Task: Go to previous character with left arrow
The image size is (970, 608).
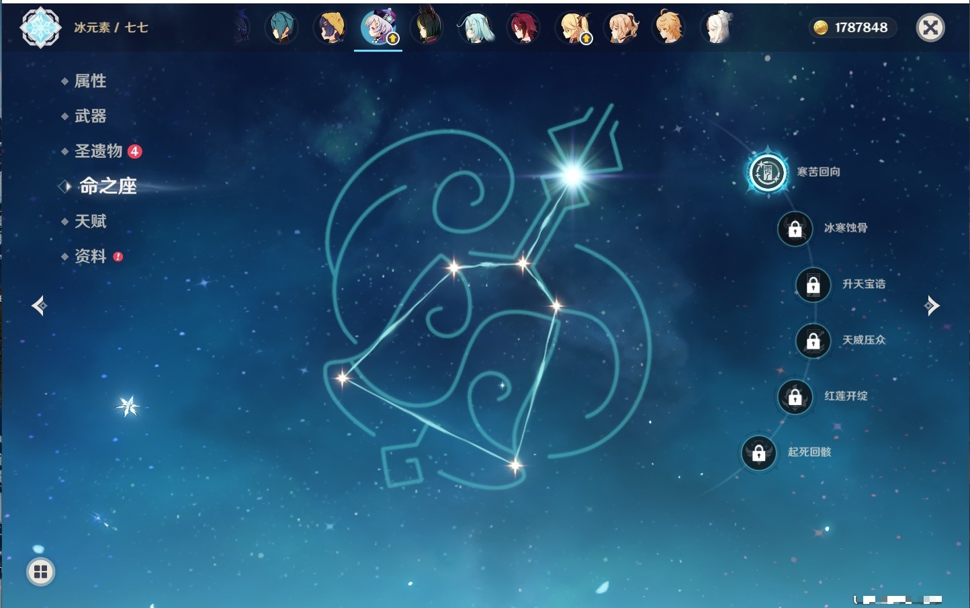Action: (39, 306)
